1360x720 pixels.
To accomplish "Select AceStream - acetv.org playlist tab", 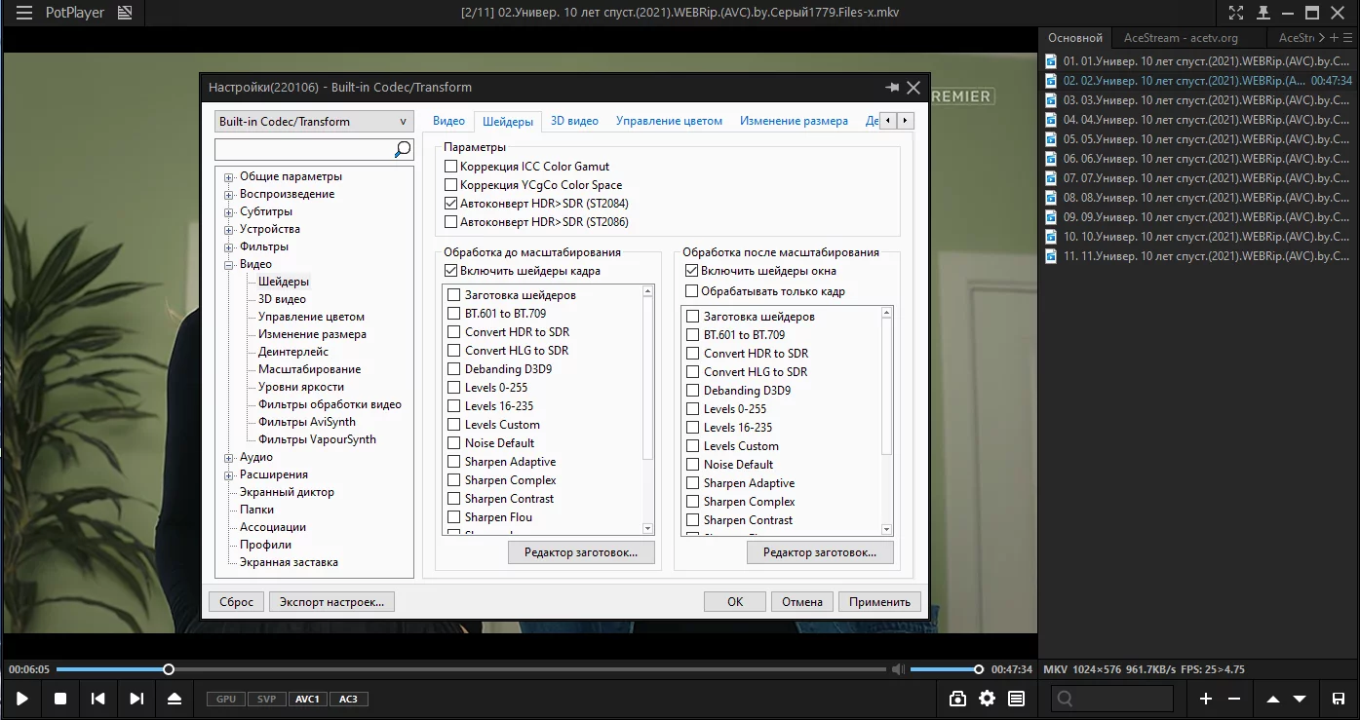I will tap(1181, 38).
